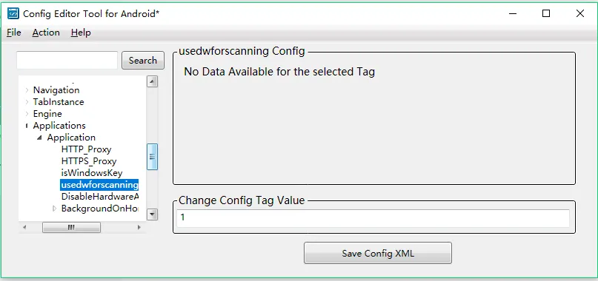Click the horizontal scrollbar left arrow

click(x=24, y=227)
